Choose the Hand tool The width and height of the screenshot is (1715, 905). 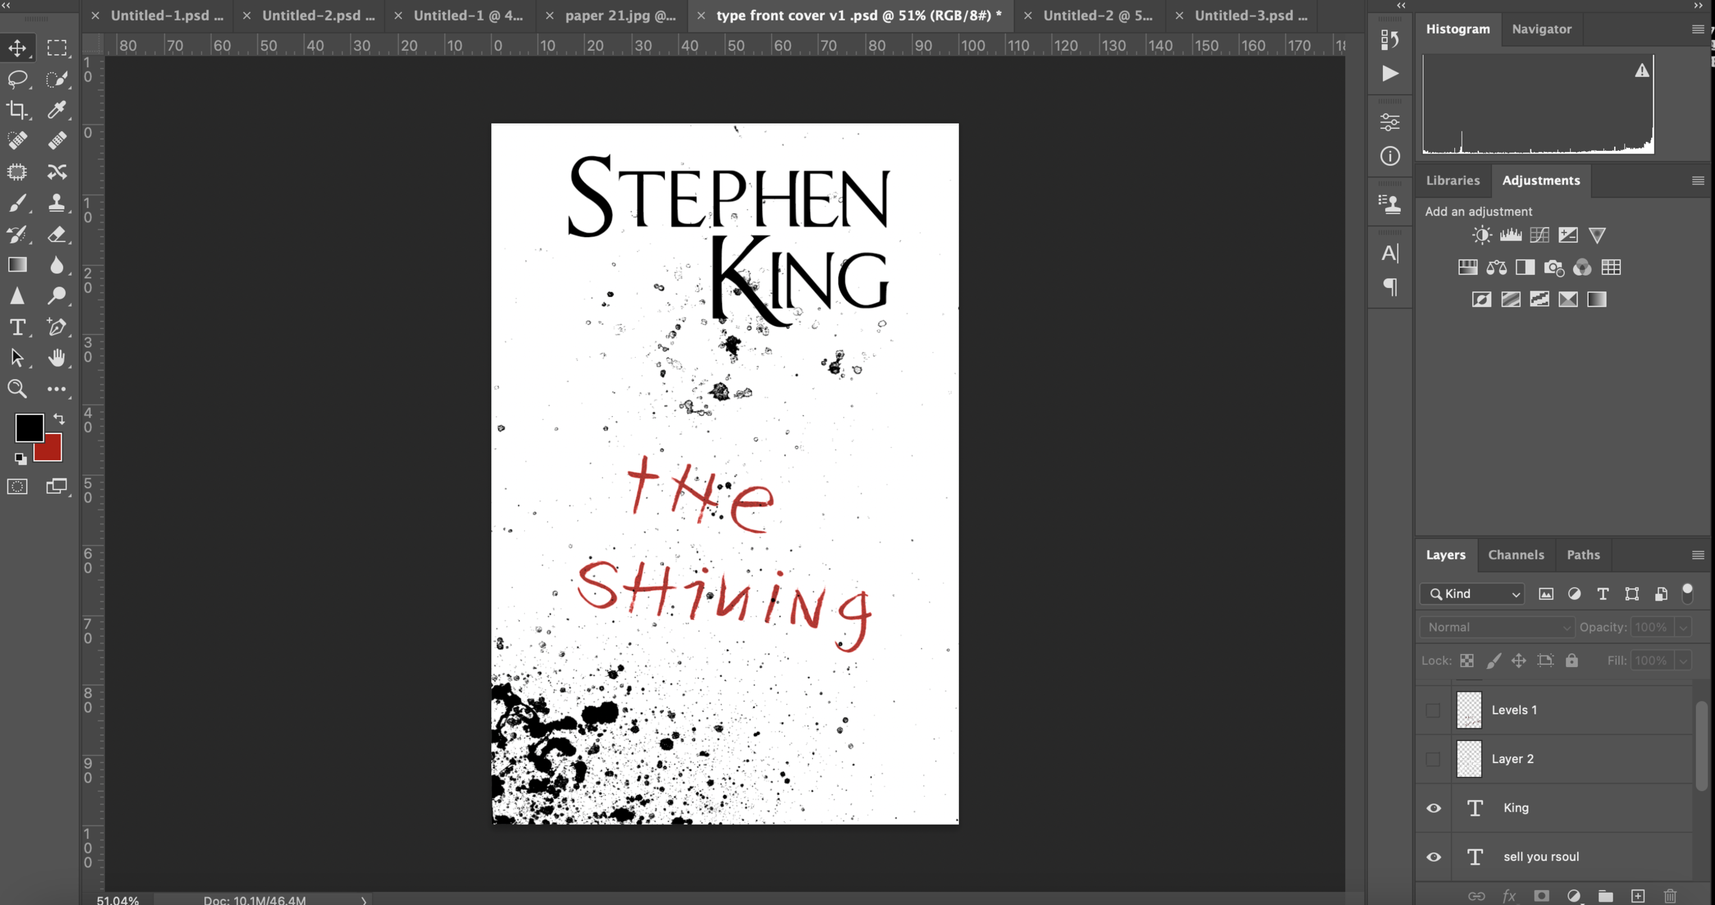(x=57, y=358)
